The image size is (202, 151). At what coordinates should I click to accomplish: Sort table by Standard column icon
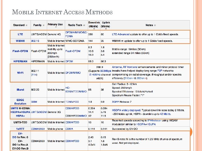(x=26, y=25)
